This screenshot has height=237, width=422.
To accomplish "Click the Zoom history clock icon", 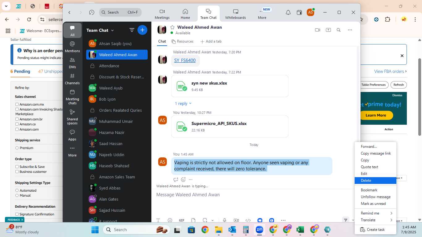I will pos(92,12).
